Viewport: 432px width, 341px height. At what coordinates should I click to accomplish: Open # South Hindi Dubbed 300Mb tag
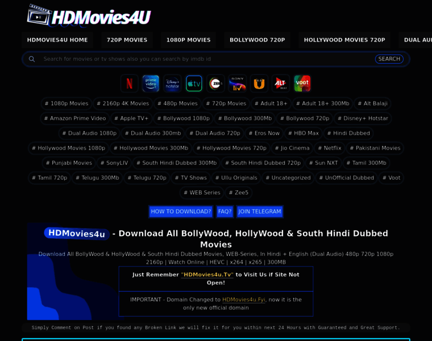pos(177,163)
